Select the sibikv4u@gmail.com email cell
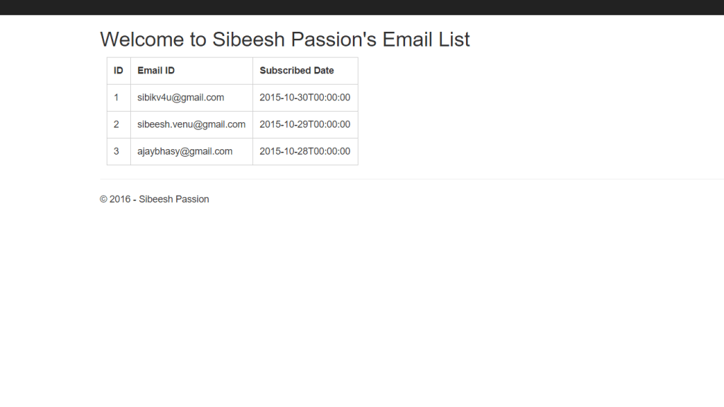Image resolution: width=724 pixels, height=407 pixels. pyautogui.click(x=192, y=98)
